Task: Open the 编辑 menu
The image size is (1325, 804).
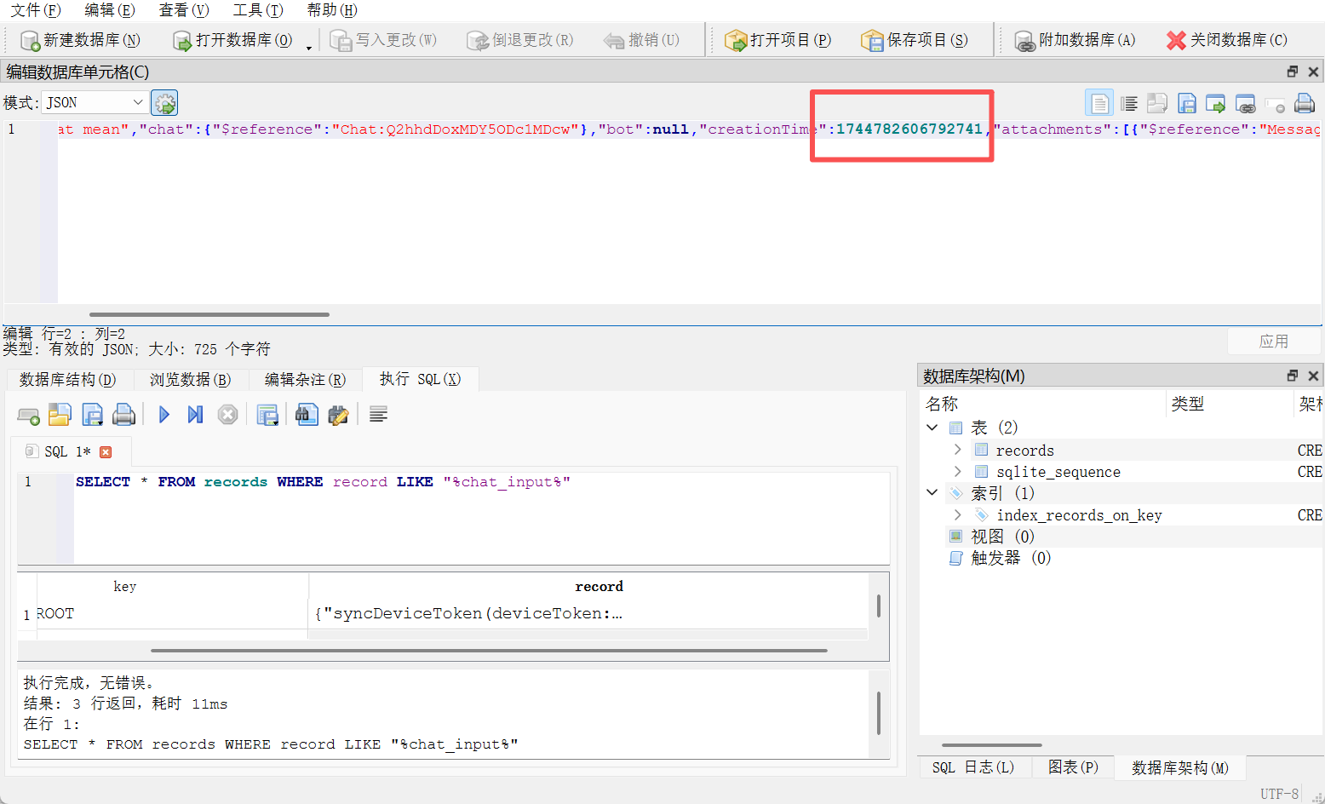Action: [x=110, y=10]
